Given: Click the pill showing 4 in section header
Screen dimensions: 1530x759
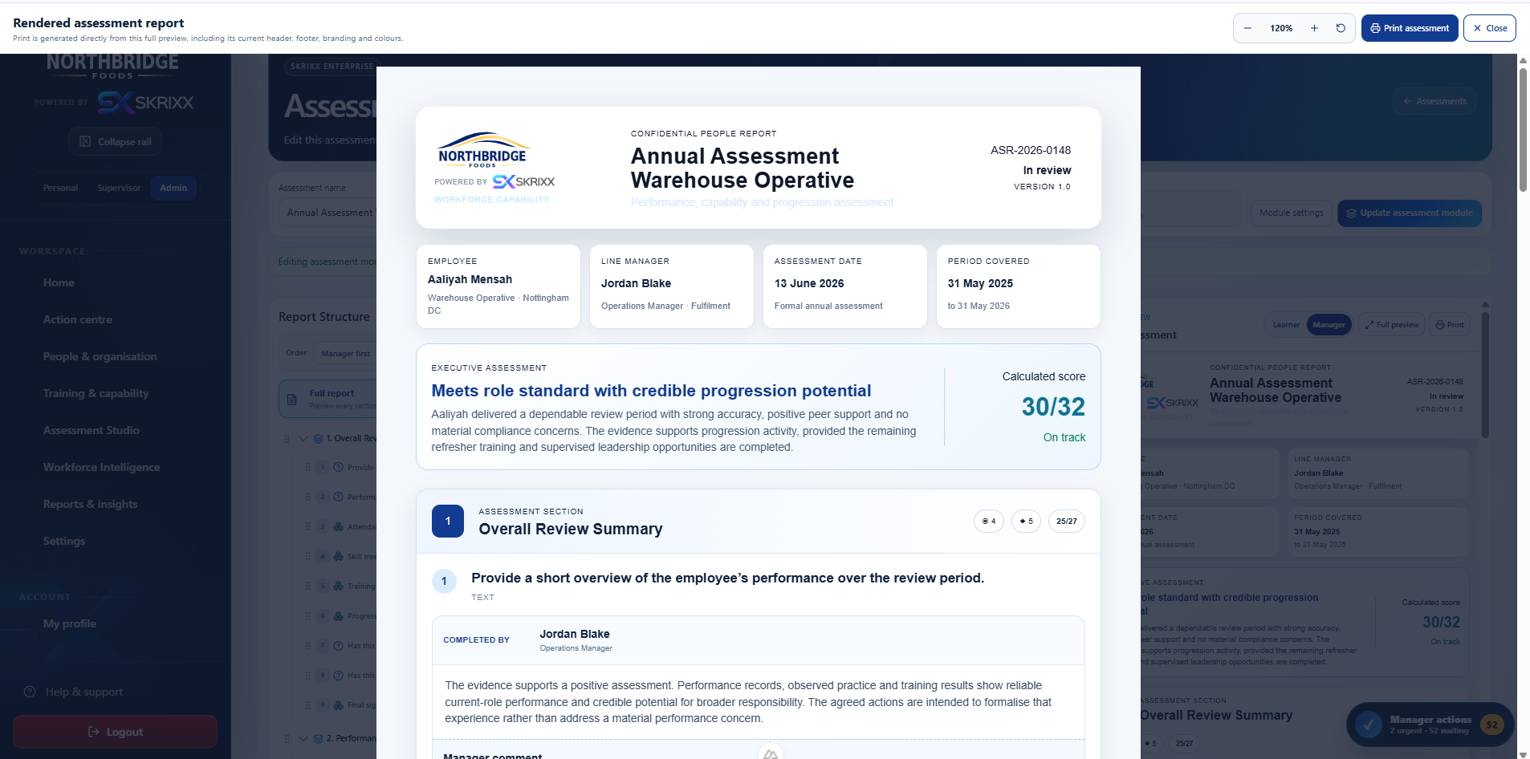Looking at the screenshot, I should pos(989,522).
